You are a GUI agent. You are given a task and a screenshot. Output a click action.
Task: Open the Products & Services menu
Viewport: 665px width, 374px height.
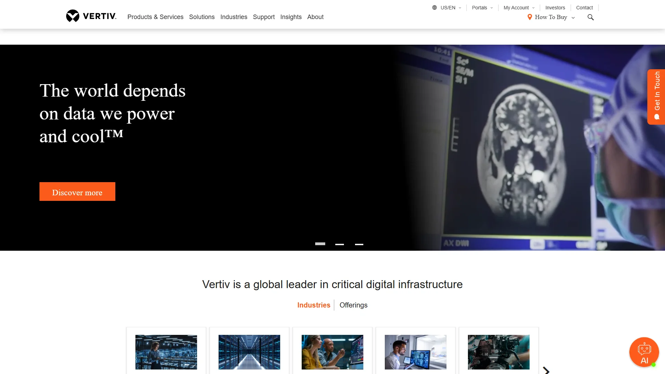(x=156, y=17)
